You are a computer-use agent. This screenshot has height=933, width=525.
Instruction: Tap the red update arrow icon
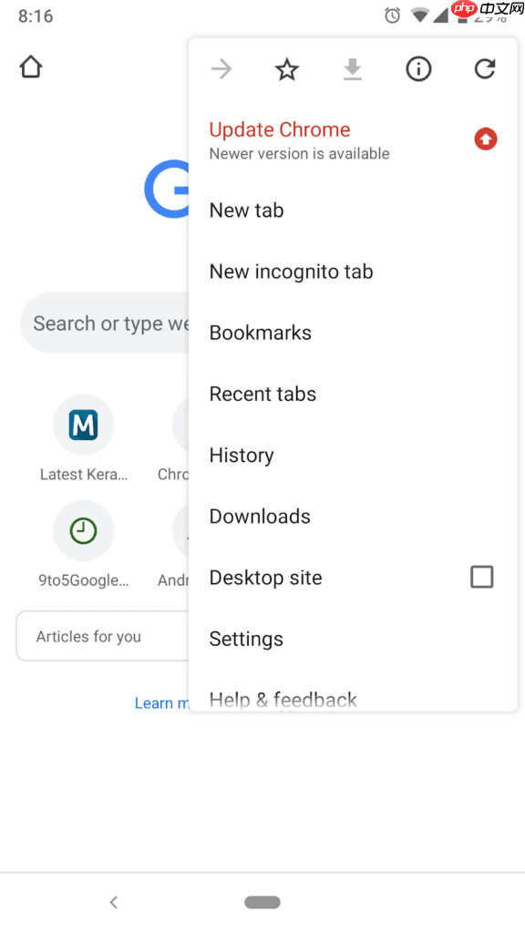point(485,139)
